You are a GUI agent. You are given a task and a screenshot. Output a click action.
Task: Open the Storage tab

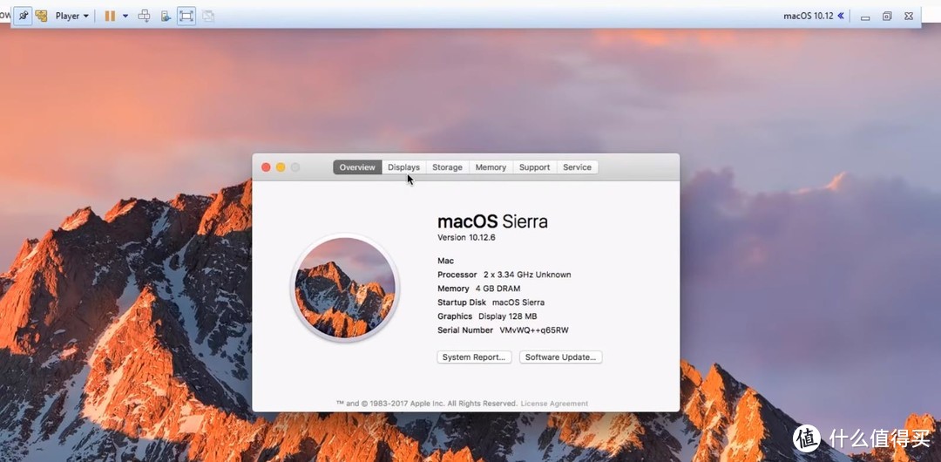point(448,167)
